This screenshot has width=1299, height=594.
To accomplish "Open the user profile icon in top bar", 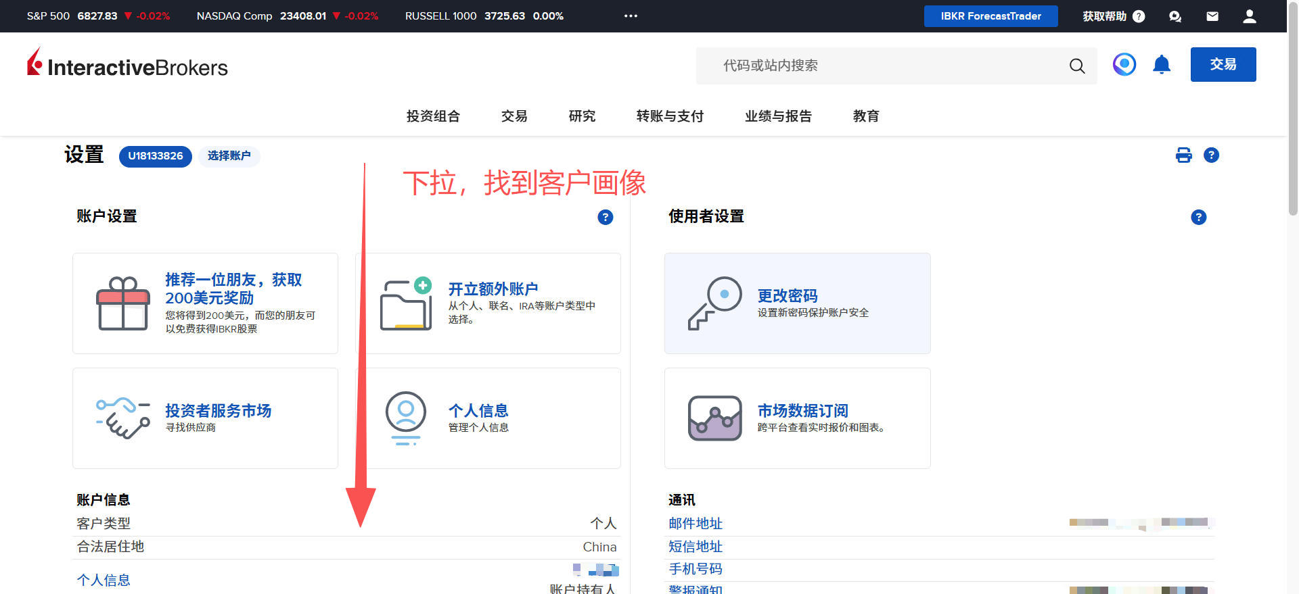I will tap(1249, 16).
